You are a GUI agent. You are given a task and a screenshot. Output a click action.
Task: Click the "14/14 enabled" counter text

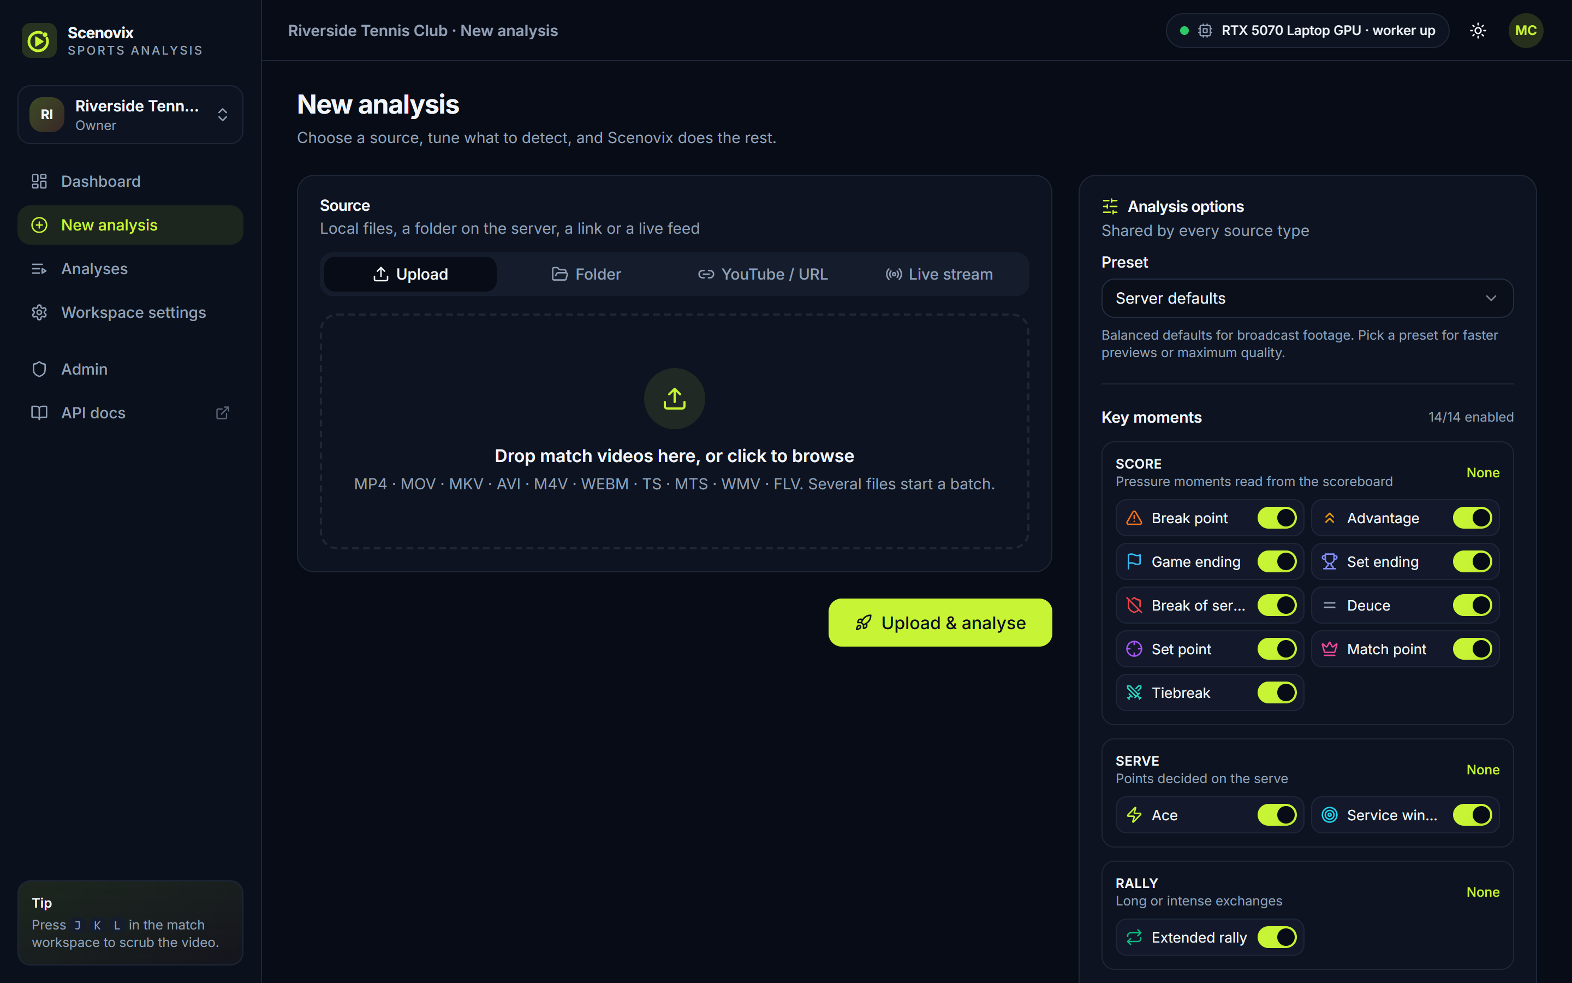(x=1470, y=417)
